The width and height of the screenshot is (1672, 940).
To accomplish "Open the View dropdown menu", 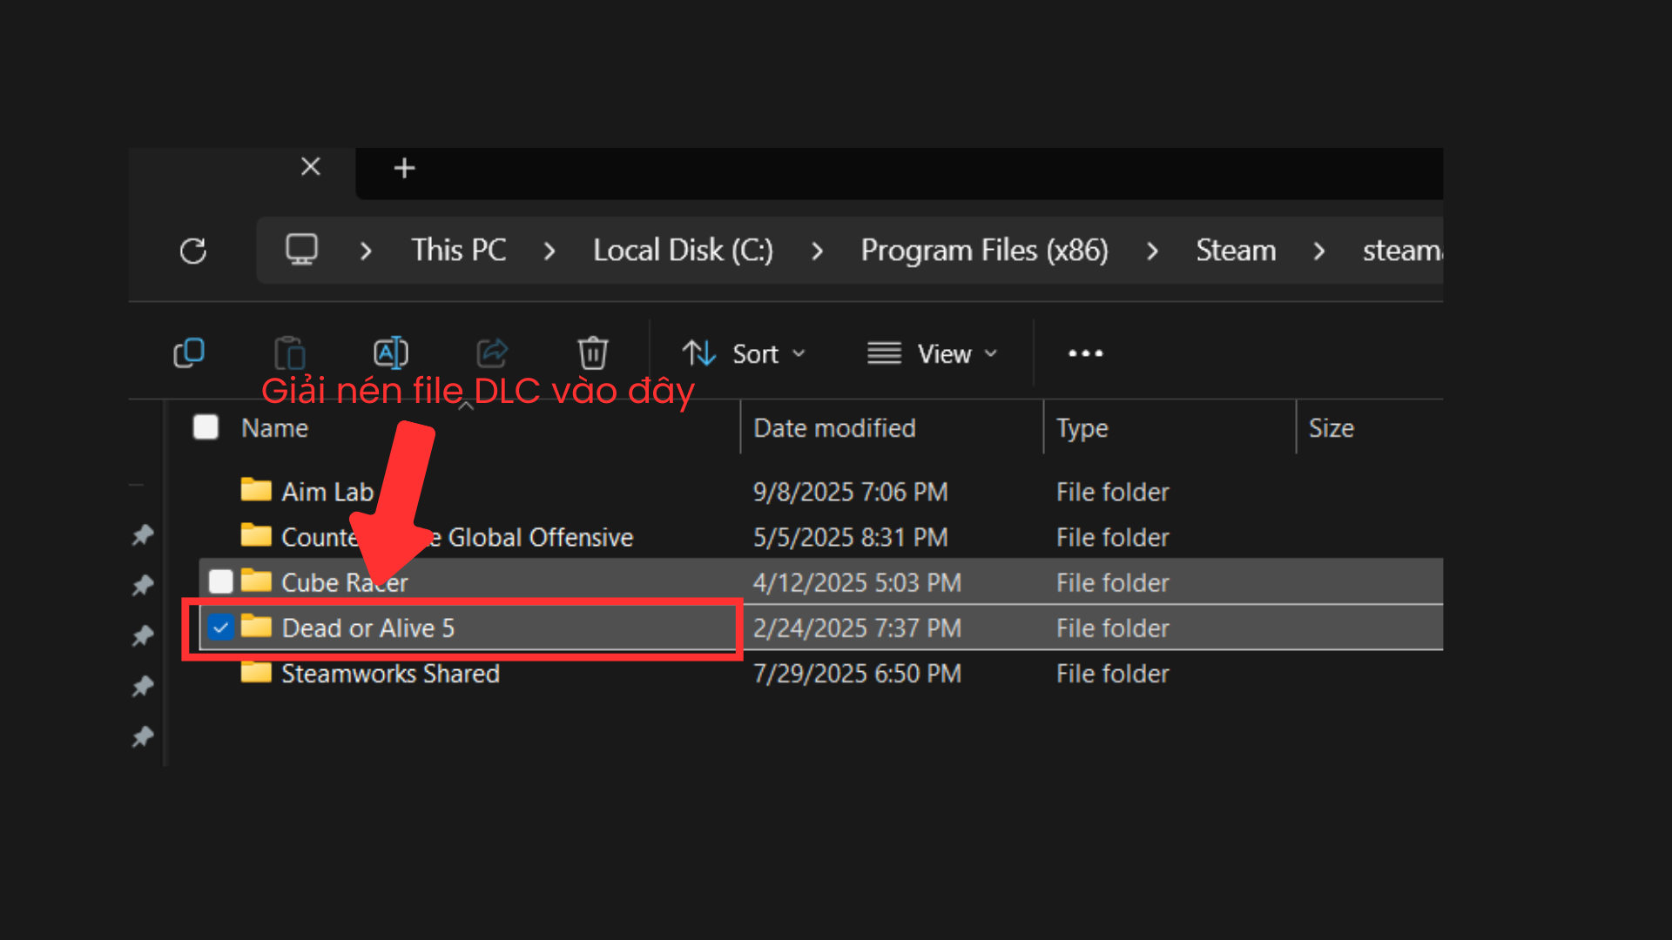I will click(x=932, y=353).
